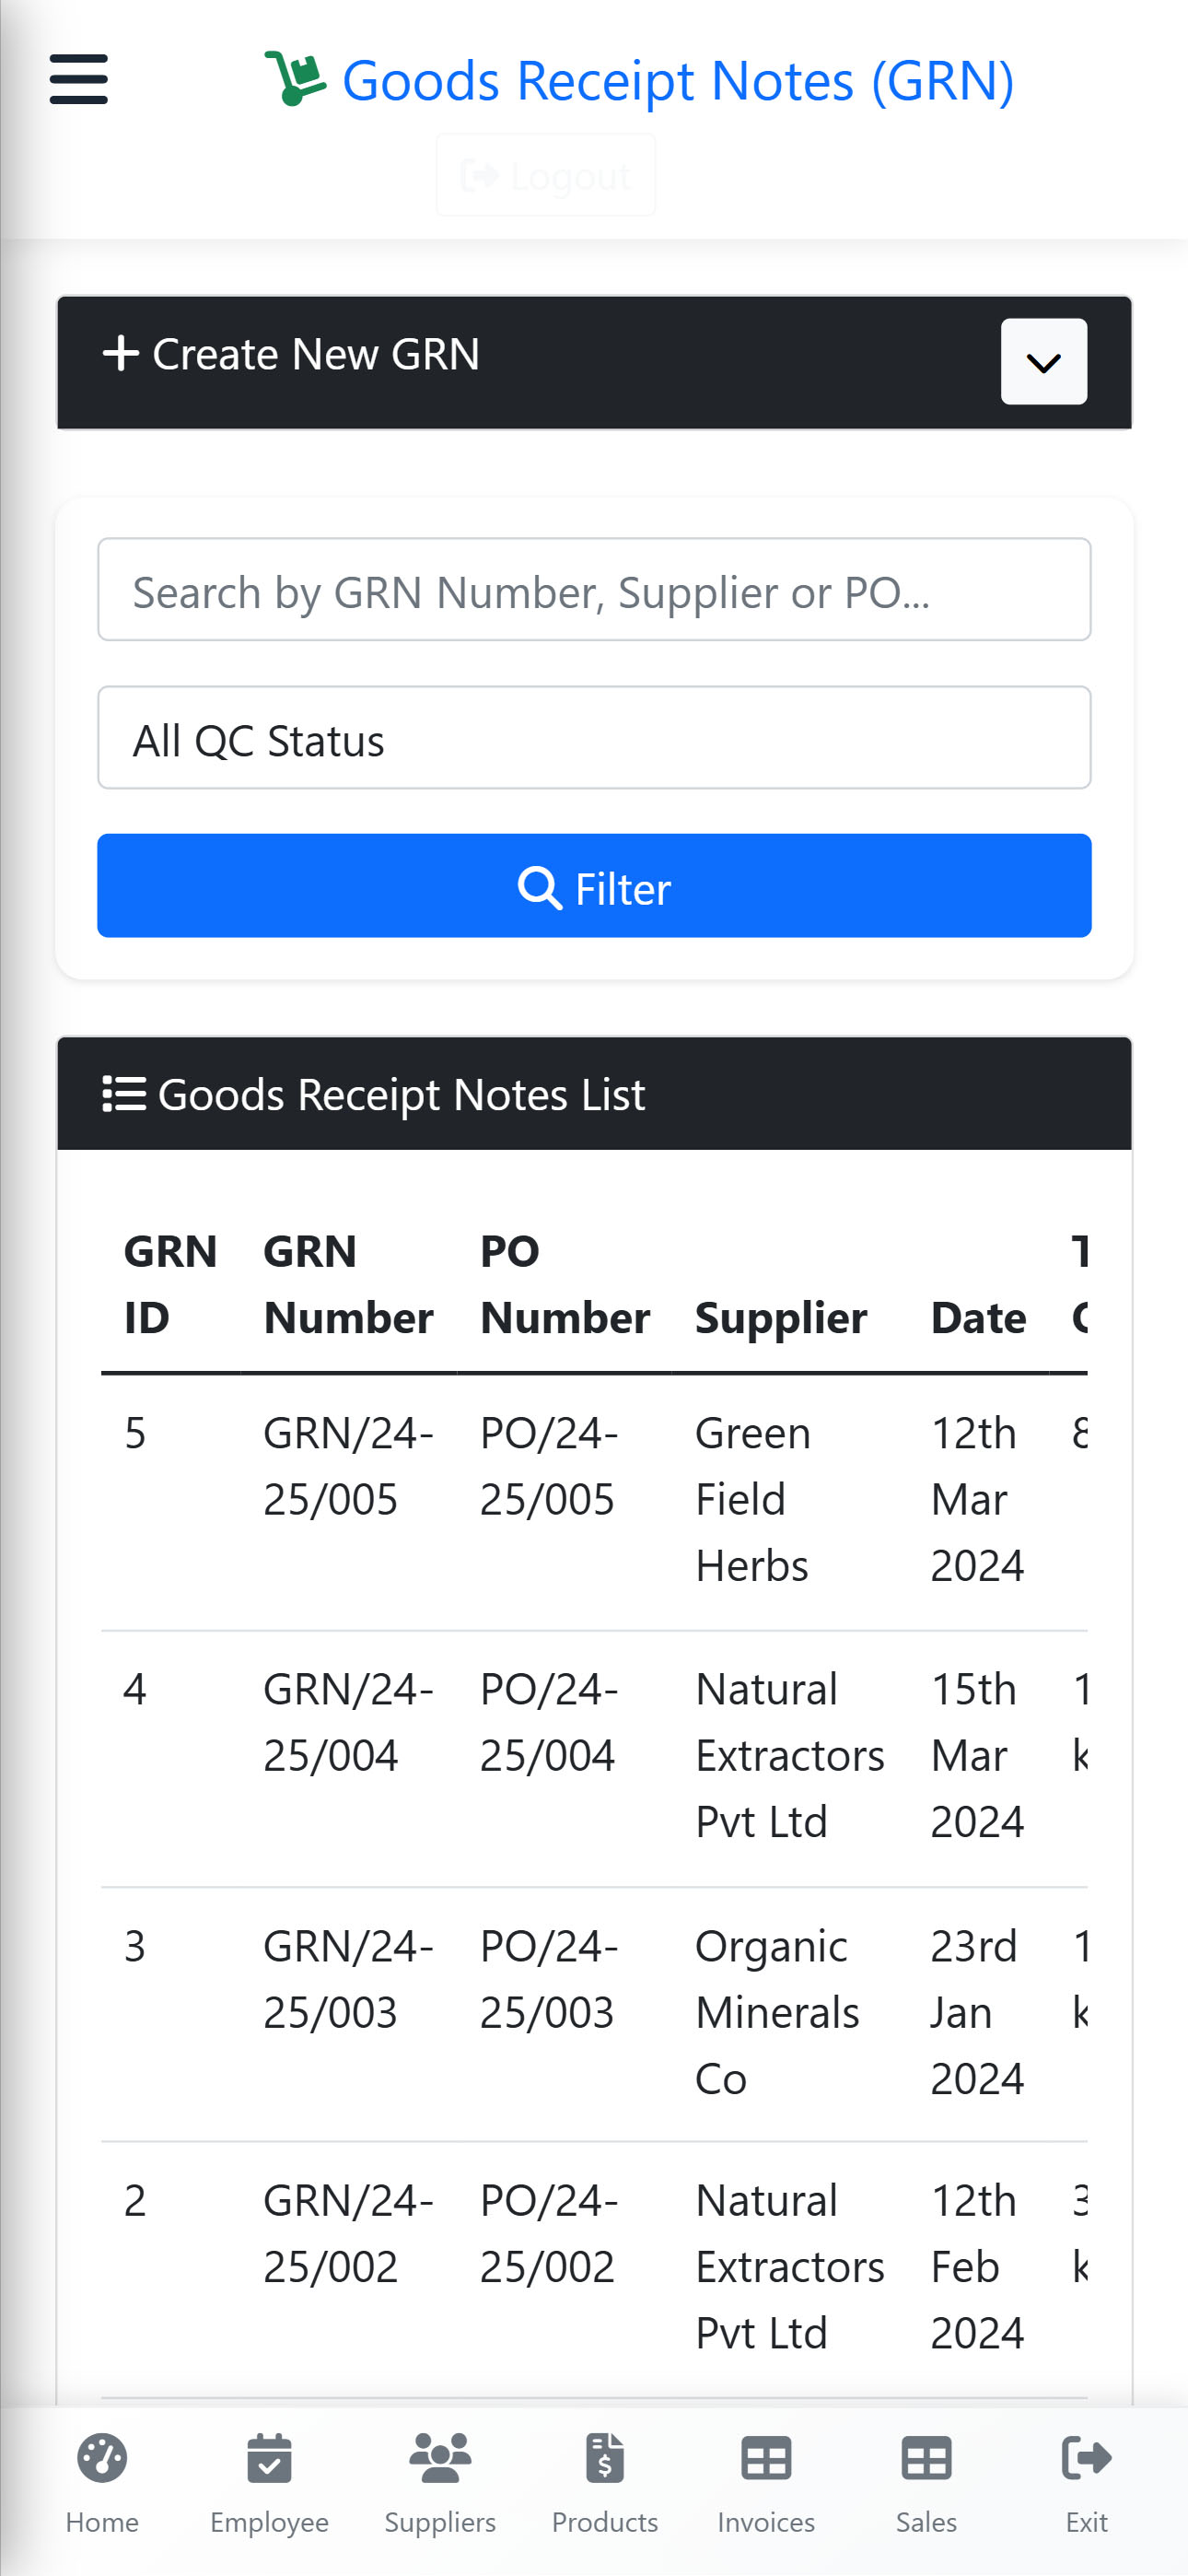The width and height of the screenshot is (1188, 2576).
Task: Click the 12th Mar 2024 date cell
Action: (x=977, y=1500)
